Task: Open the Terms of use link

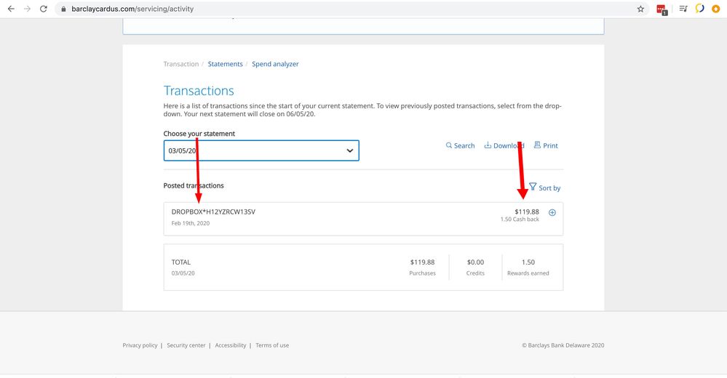Action: tap(272, 345)
